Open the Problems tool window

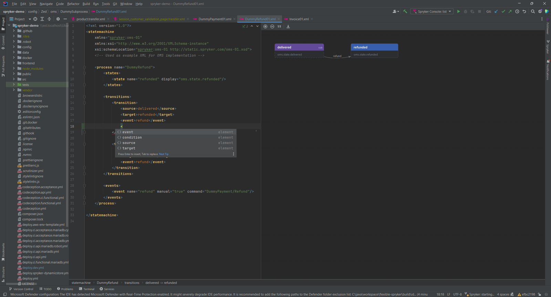65,289
